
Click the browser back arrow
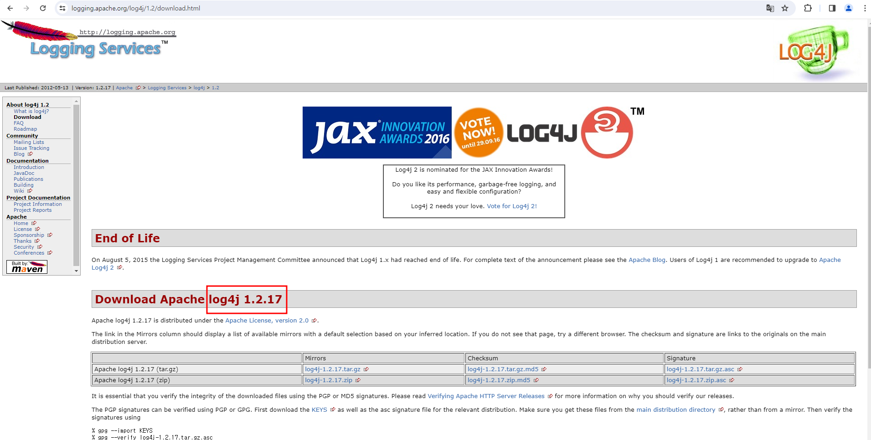10,8
